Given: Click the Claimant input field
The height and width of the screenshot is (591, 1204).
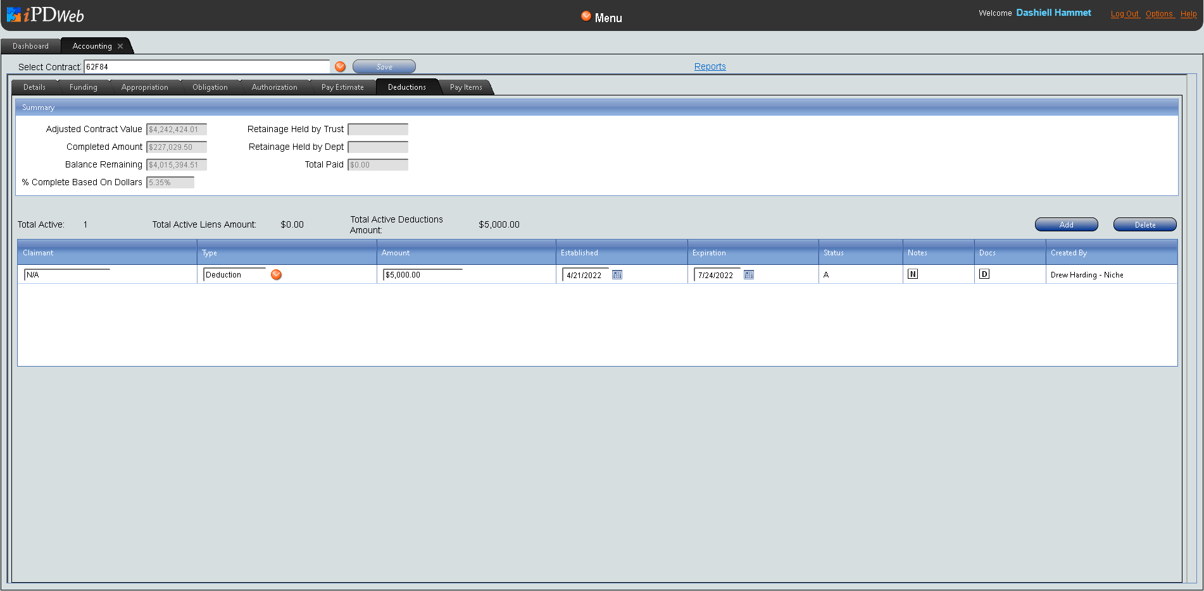Looking at the screenshot, I should pos(67,275).
